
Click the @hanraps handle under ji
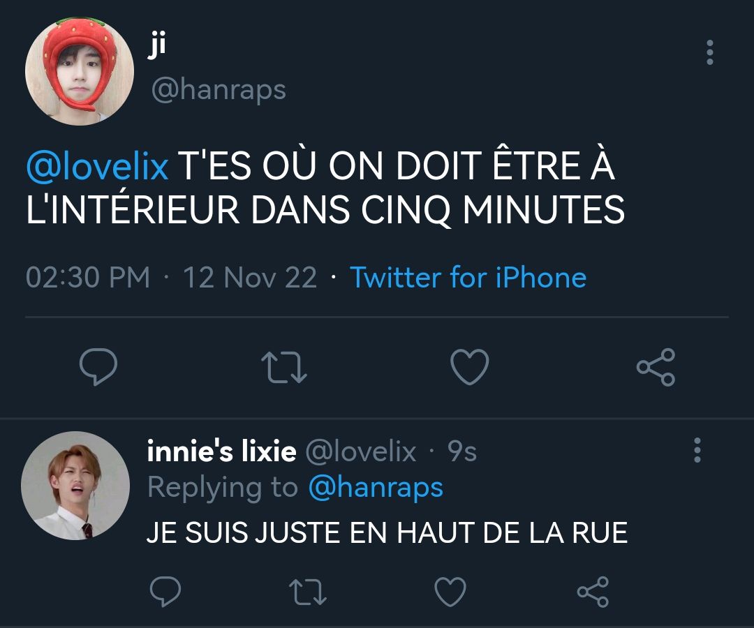(219, 90)
